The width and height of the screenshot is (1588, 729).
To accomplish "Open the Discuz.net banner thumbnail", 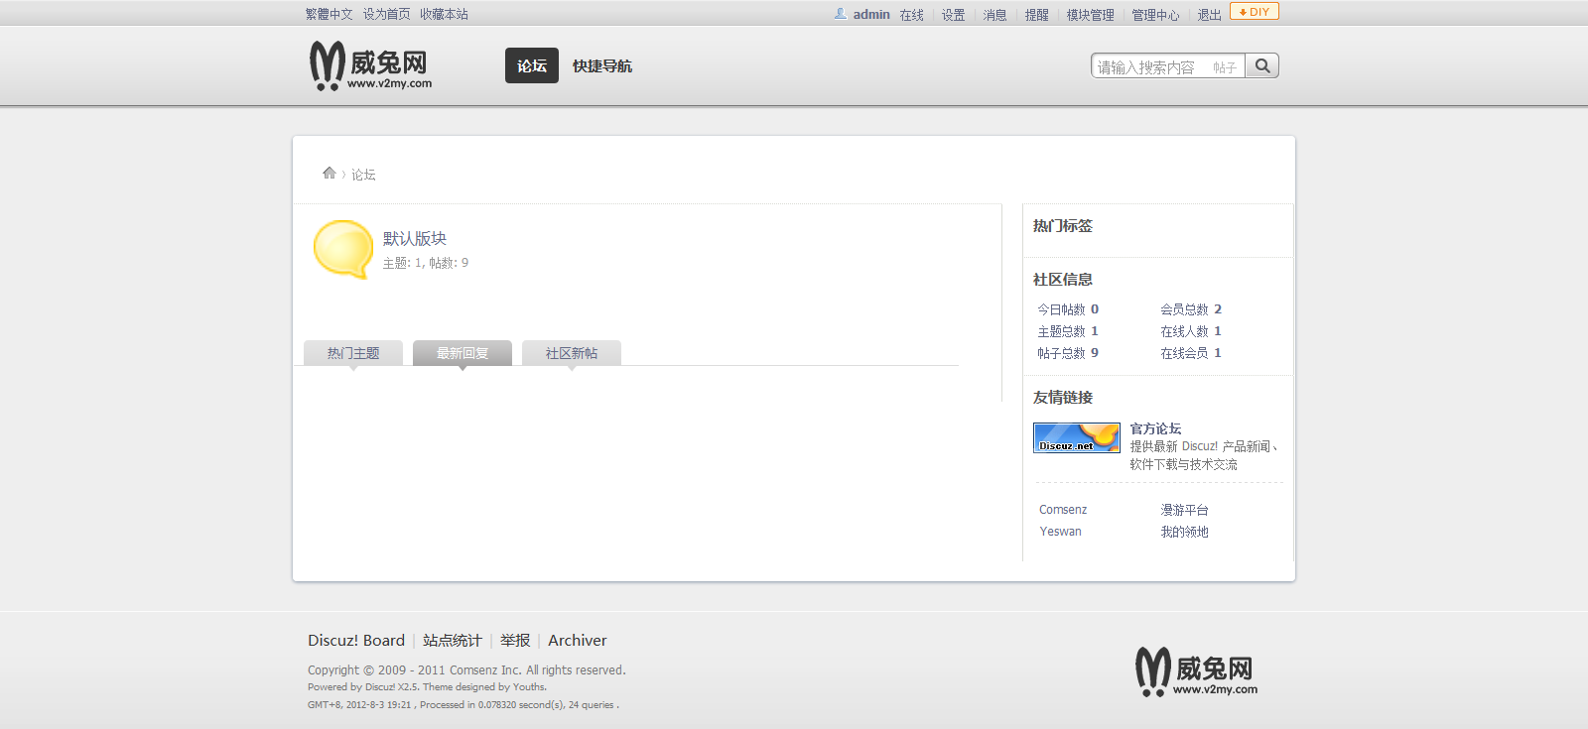I will [1077, 437].
